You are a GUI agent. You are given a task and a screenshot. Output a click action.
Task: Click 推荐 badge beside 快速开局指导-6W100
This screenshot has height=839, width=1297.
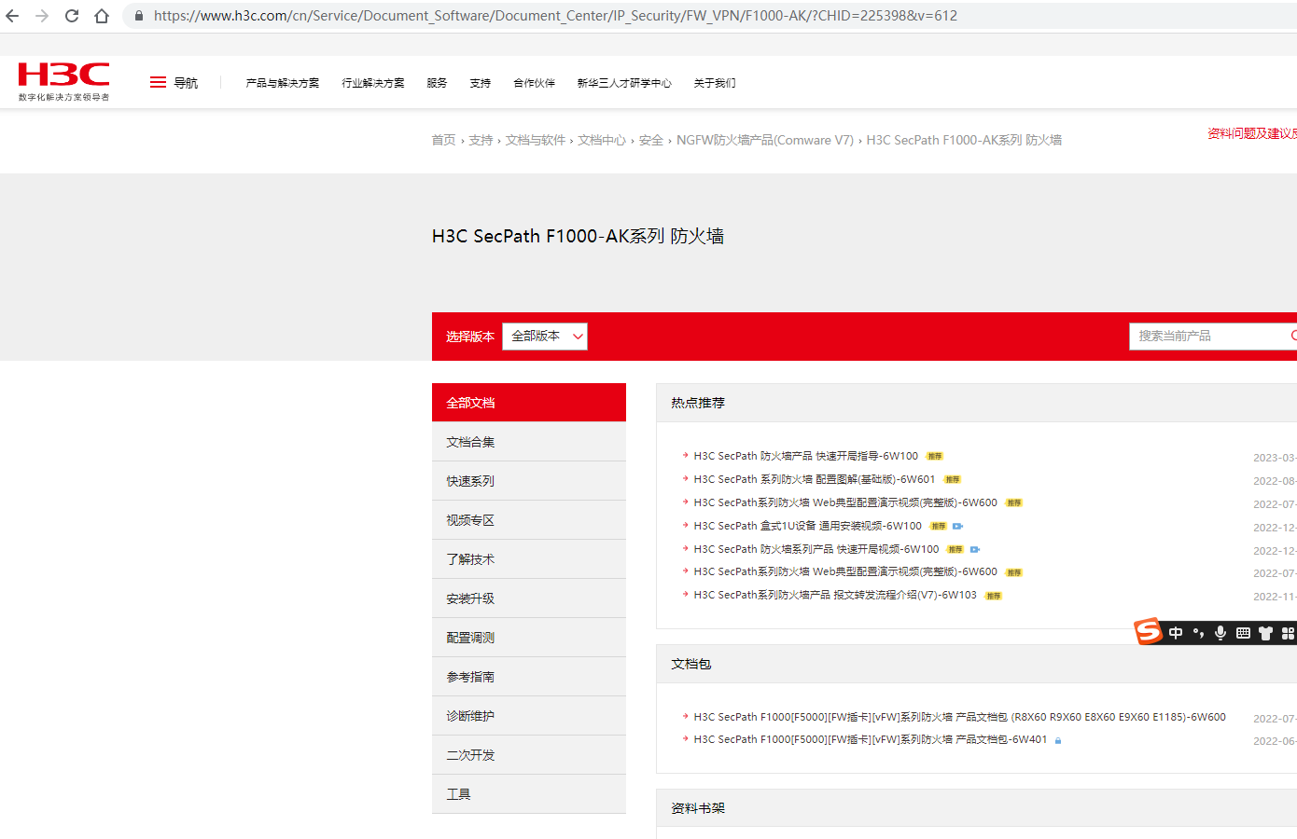[x=935, y=456]
